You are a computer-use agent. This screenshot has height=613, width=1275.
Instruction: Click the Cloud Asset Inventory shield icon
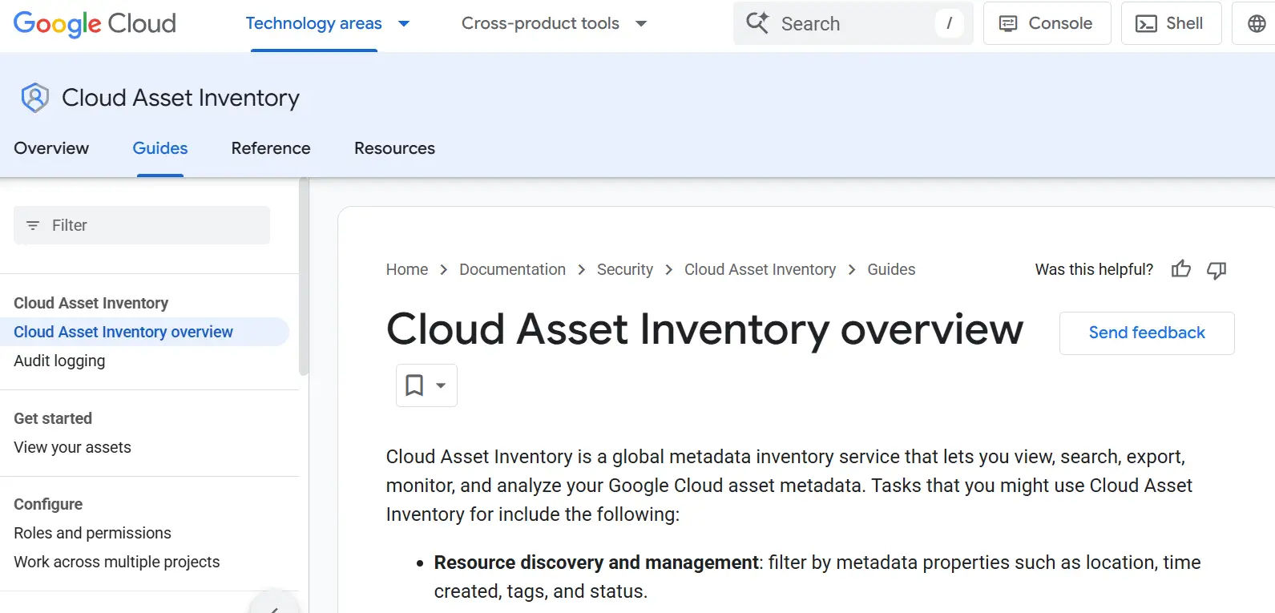[34, 98]
